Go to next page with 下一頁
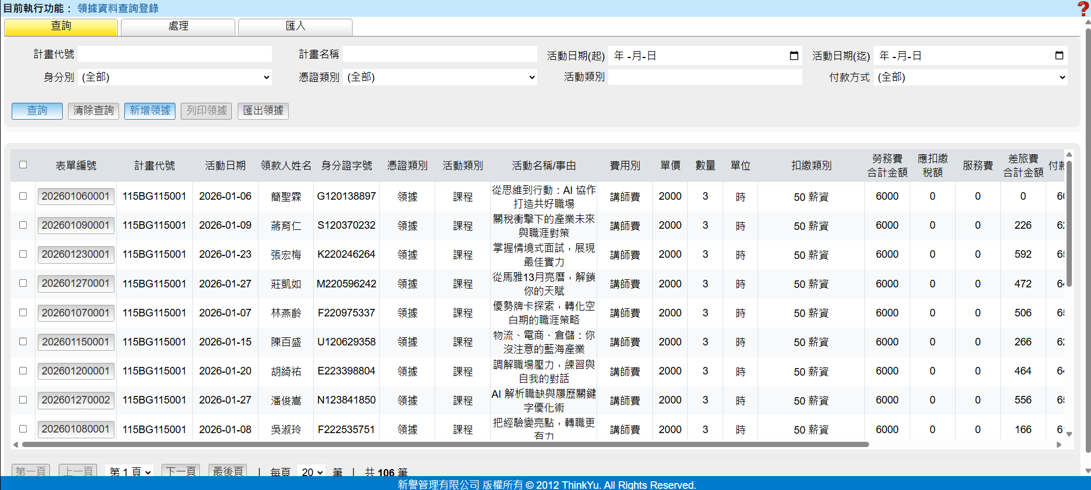This screenshot has width=1091, height=490. tap(181, 471)
